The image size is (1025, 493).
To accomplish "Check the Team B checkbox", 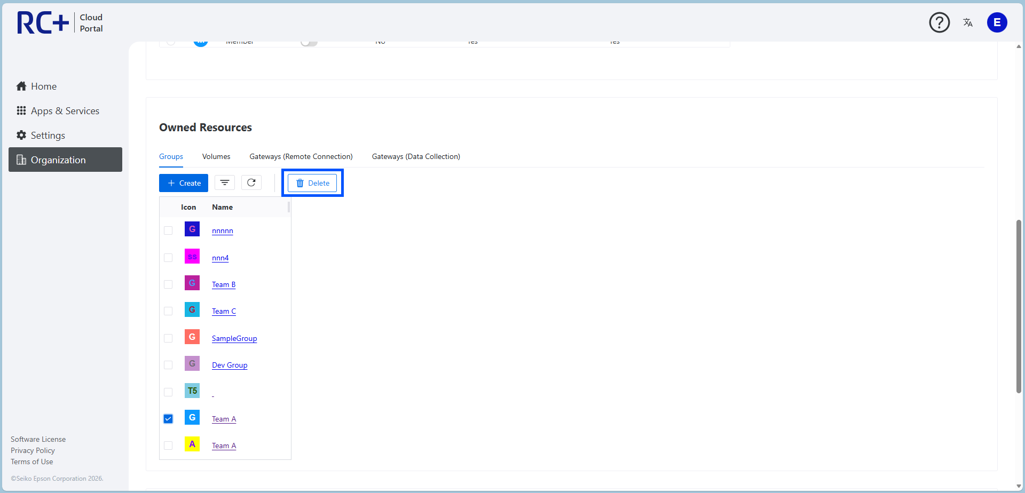I will [168, 284].
